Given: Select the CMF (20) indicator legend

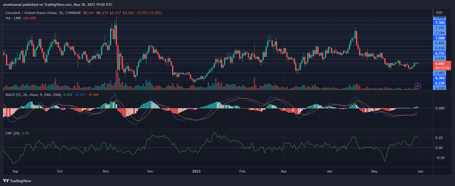Looking at the screenshot, I should (13, 133).
